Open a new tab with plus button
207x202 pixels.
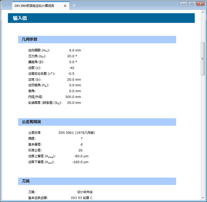(74, 5)
